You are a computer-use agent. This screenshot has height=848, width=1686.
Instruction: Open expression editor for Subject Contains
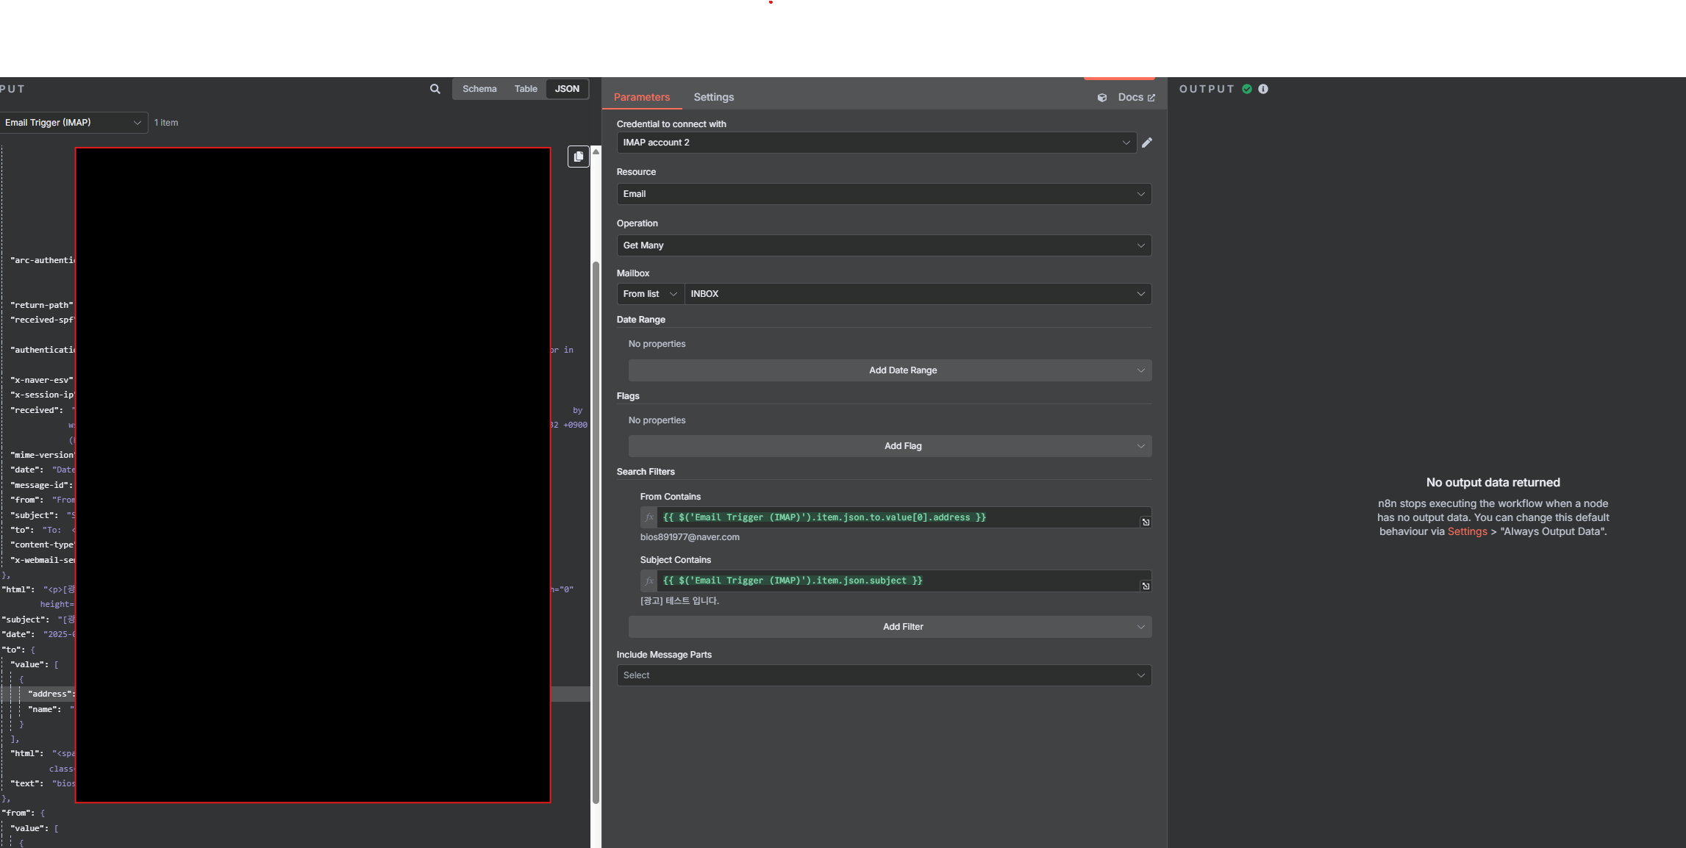[x=1146, y=586]
